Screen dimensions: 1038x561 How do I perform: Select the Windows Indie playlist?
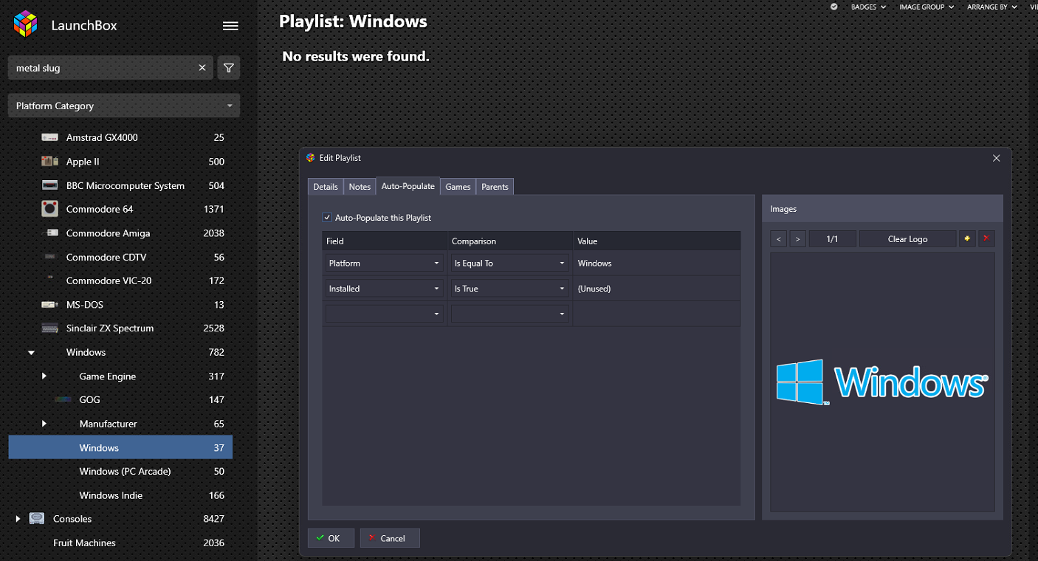point(120,495)
